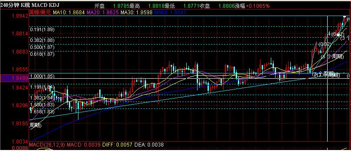Switch to the K线 view label
Viewport: 351px width, 166px height.
coord(26,5)
